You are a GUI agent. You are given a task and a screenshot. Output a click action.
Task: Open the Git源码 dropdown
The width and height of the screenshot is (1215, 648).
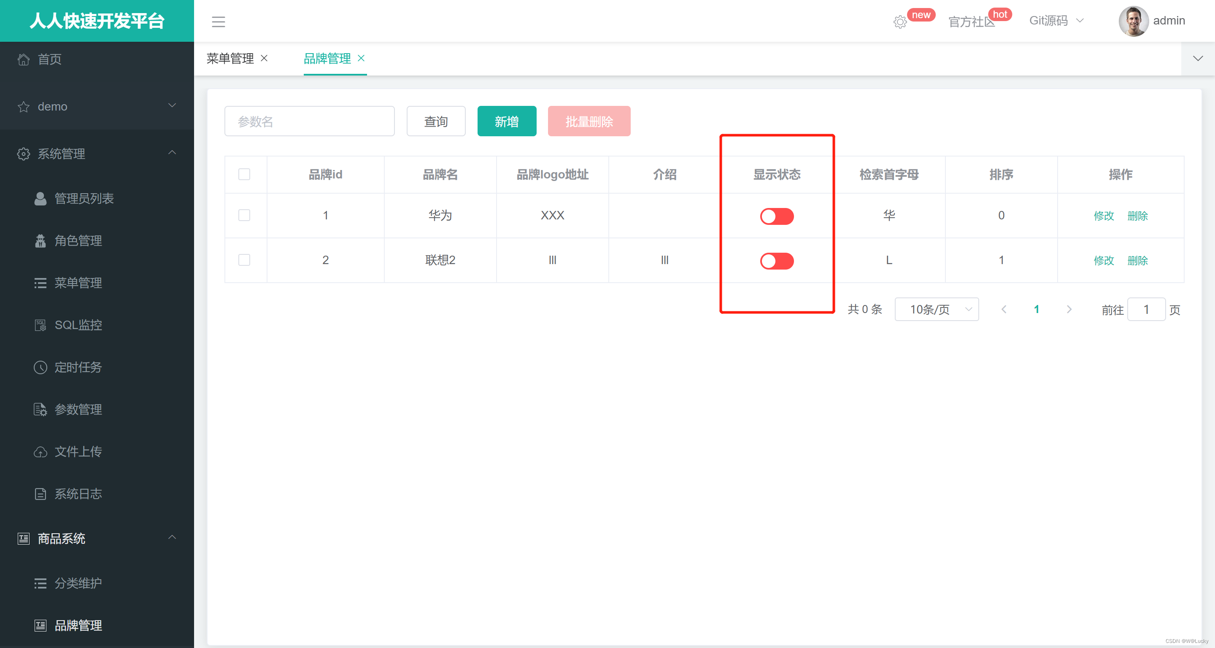click(x=1056, y=21)
